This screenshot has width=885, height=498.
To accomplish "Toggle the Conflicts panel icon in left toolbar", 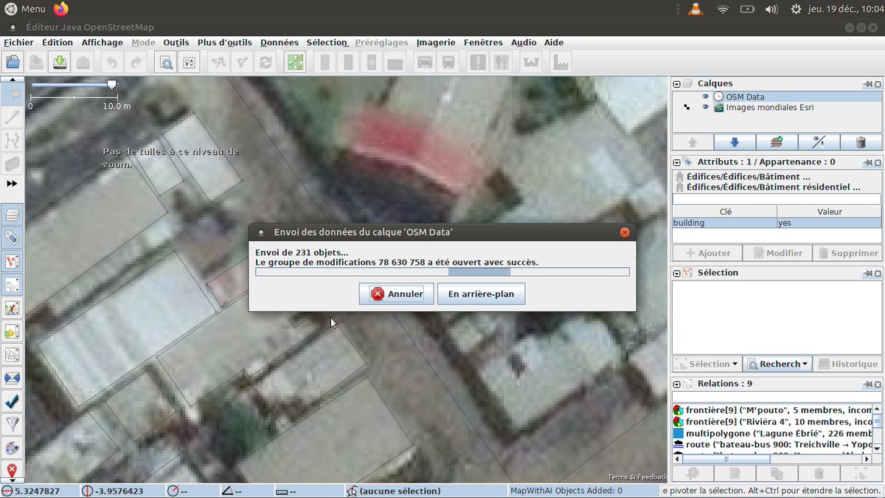I will click(x=12, y=378).
